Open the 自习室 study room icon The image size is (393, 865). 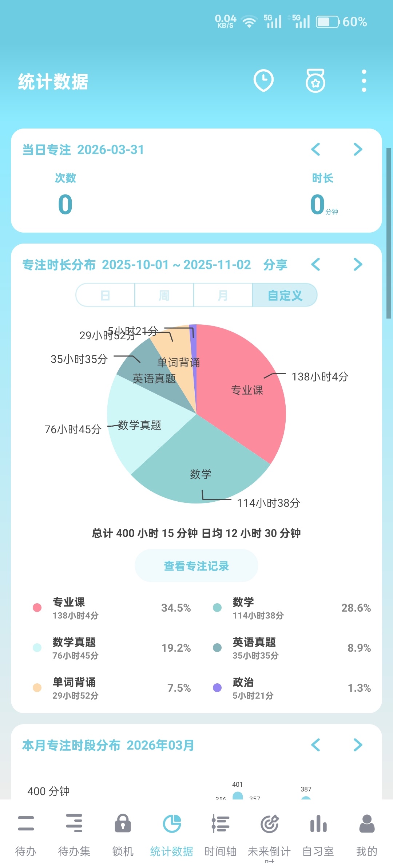click(x=318, y=824)
